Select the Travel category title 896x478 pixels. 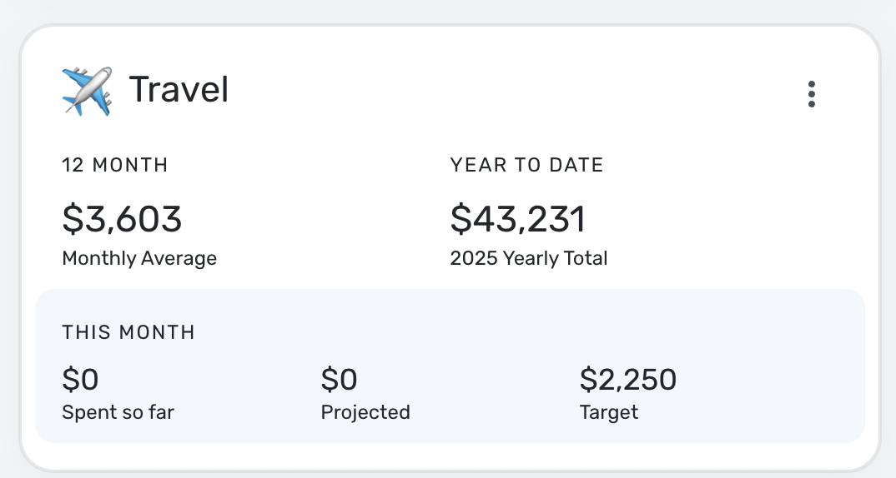(179, 90)
